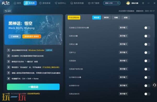The image size is (157, 102).
Task: Open the 首页 home tab
Action: [18, 3]
